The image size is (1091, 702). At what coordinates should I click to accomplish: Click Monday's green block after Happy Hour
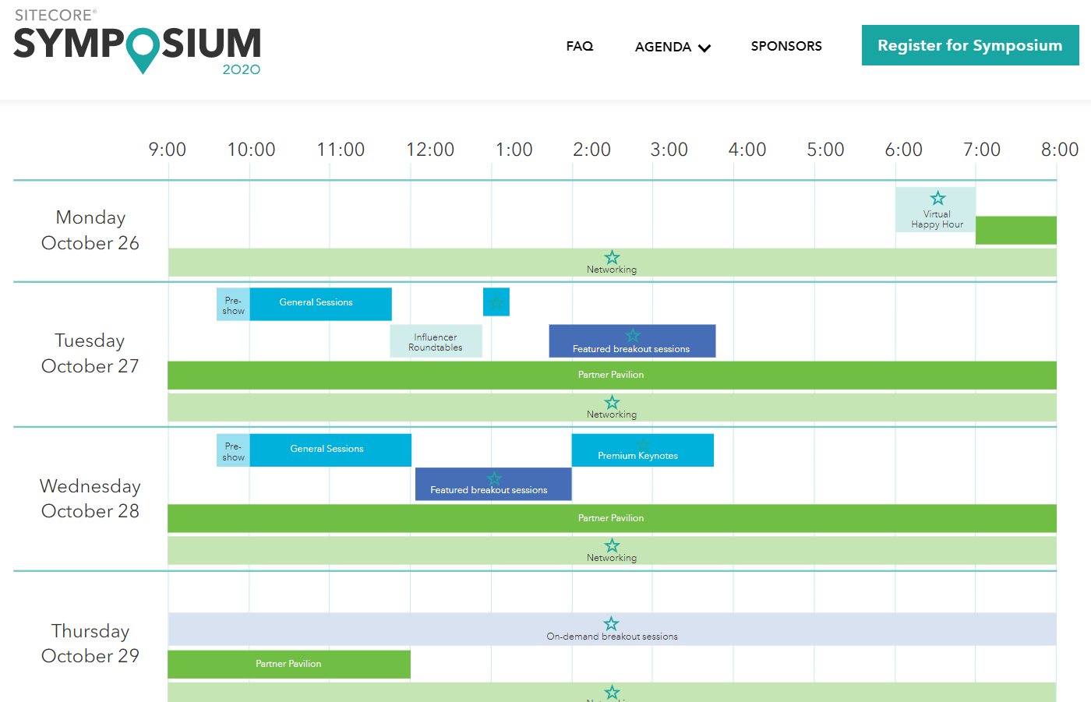[1015, 231]
